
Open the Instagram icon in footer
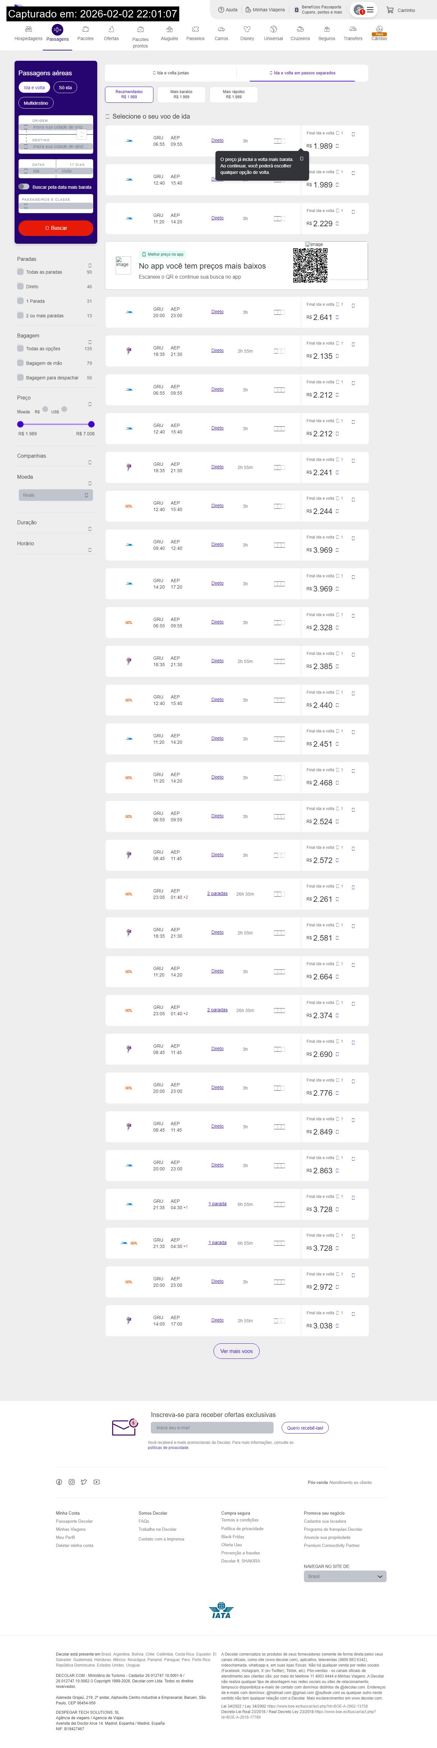pos(71,1482)
